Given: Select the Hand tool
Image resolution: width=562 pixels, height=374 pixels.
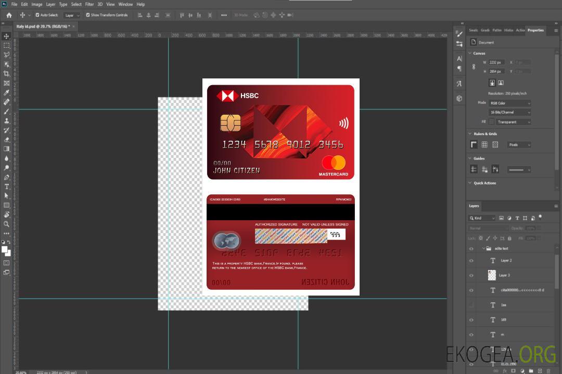Looking at the screenshot, I should point(6,215).
